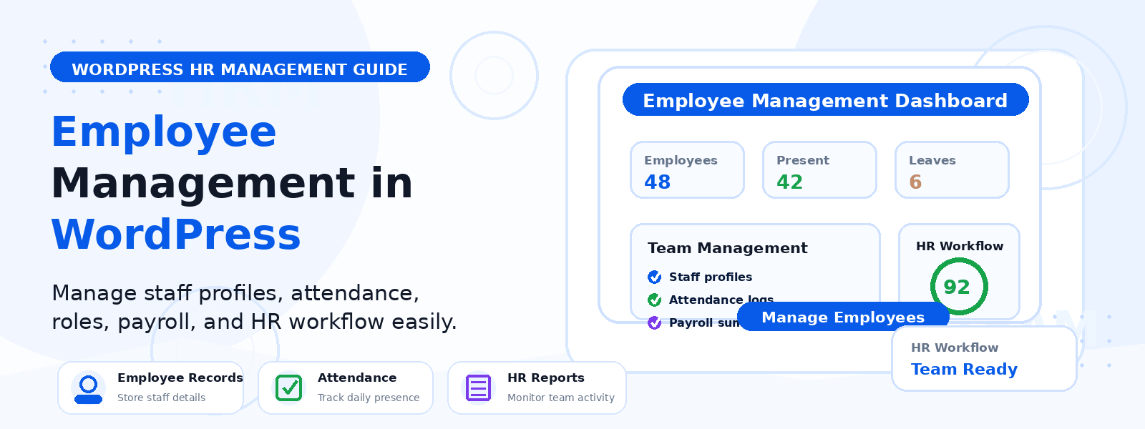This screenshot has width=1145, height=429.
Task: Click the Employee Management Dashboard header
Action: (825, 100)
